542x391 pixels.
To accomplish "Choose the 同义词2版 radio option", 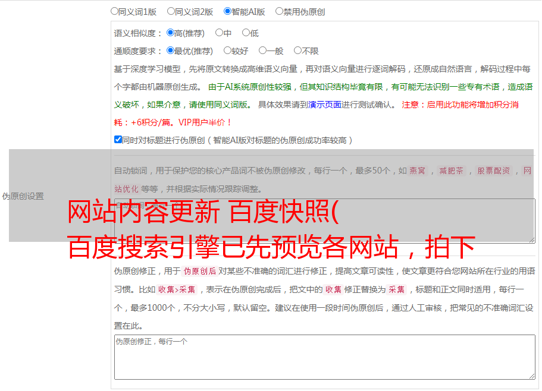I will (x=171, y=11).
